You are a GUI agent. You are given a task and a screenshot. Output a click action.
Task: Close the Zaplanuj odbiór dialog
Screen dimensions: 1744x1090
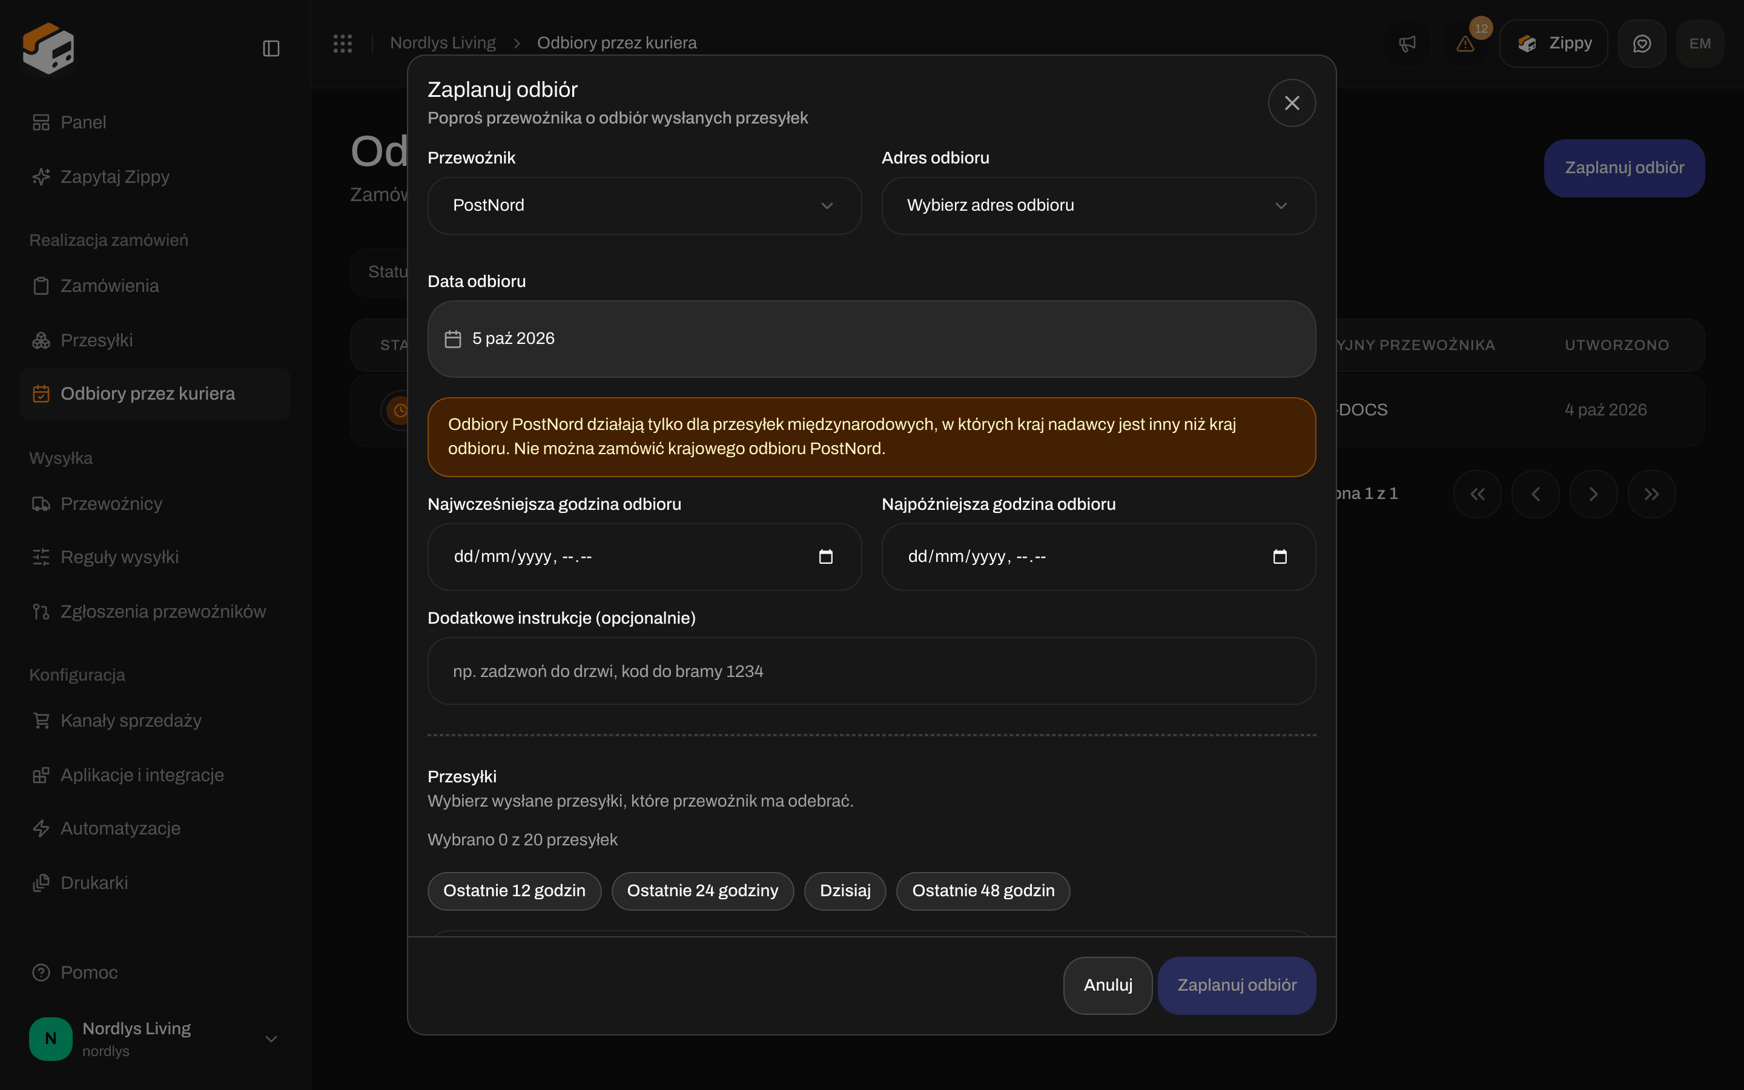pyautogui.click(x=1292, y=103)
